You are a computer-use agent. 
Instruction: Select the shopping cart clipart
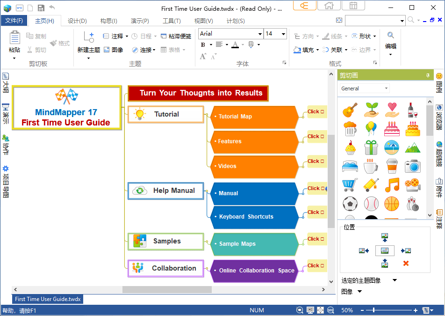point(350,185)
